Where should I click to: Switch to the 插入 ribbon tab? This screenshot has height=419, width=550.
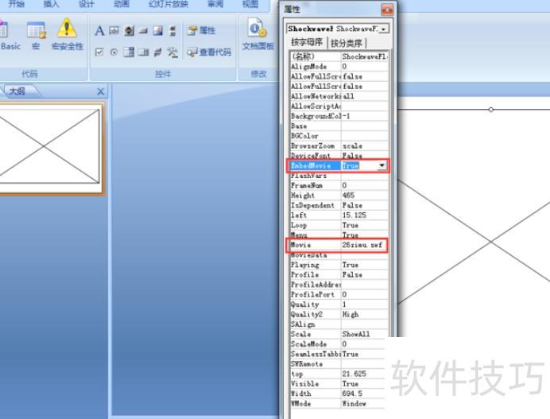(x=51, y=4)
